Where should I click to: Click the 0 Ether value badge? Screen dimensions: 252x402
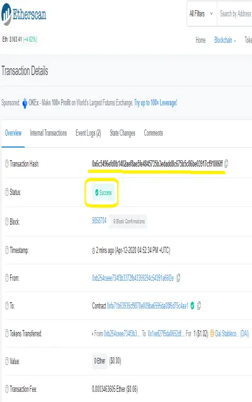tap(100, 361)
